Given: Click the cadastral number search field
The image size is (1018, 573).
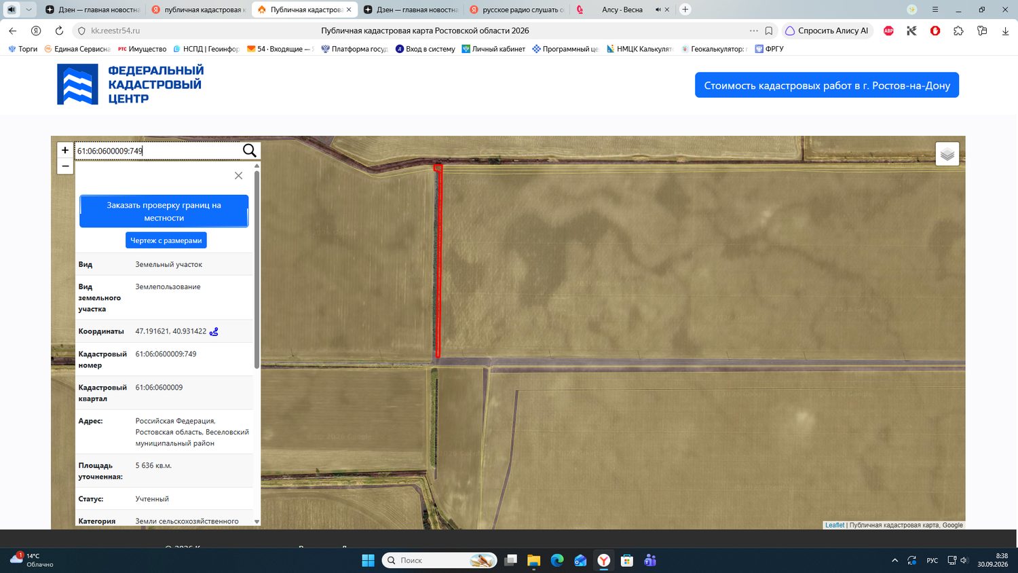Looking at the screenshot, I should 157,151.
